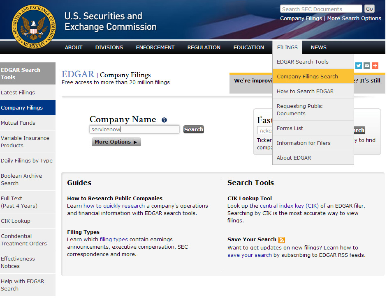Open More Search Options link in header
Viewport: 387px width, 302px height.
pyautogui.click(x=354, y=18)
